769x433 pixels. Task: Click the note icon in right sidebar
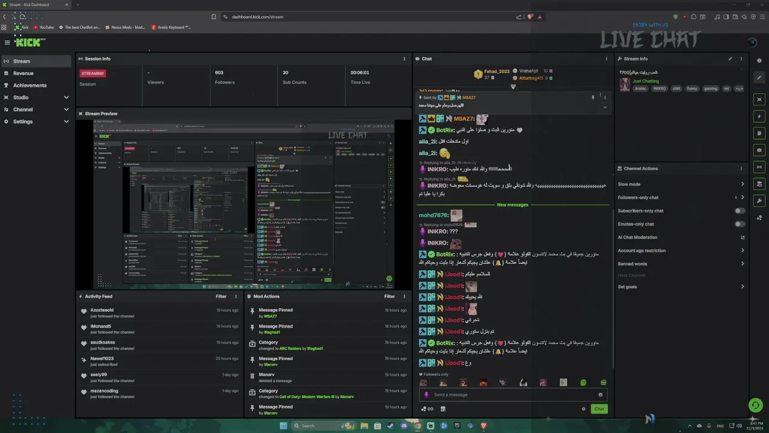tap(760, 133)
